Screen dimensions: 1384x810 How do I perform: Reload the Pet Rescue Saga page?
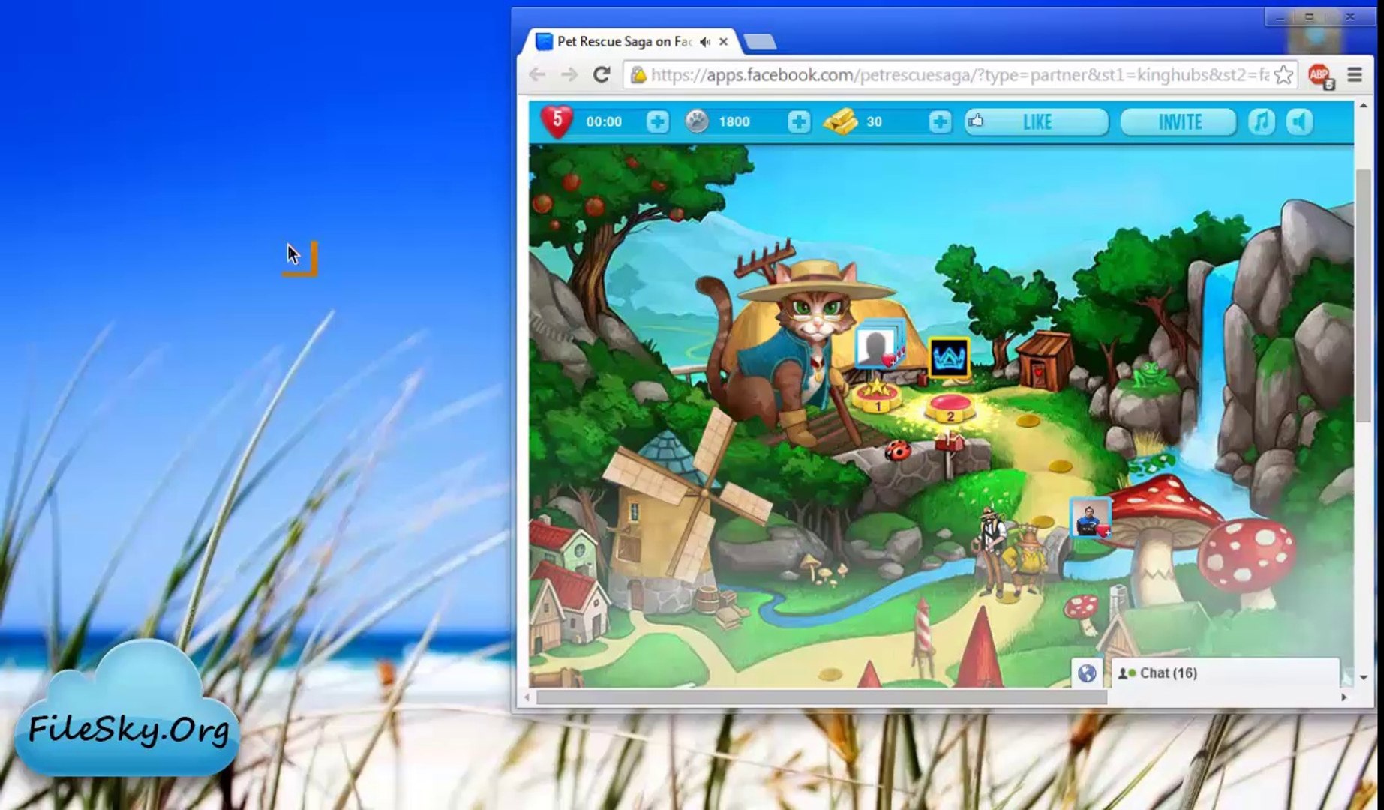(x=602, y=74)
